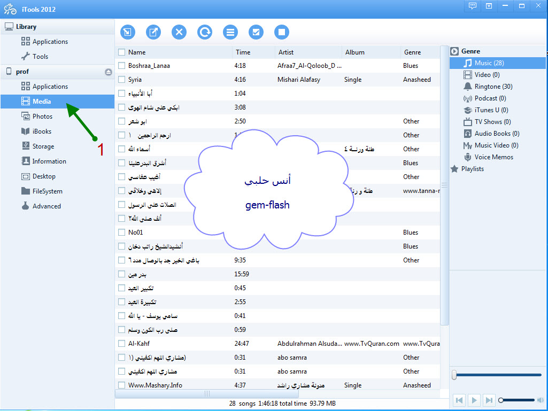Screen dimensions: 548x411
Task: Open Tools in the Library section
Action: point(35,56)
